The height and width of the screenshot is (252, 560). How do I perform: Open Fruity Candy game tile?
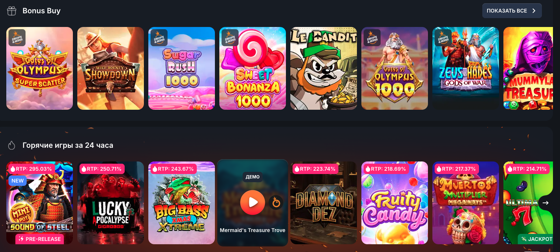[395, 203]
